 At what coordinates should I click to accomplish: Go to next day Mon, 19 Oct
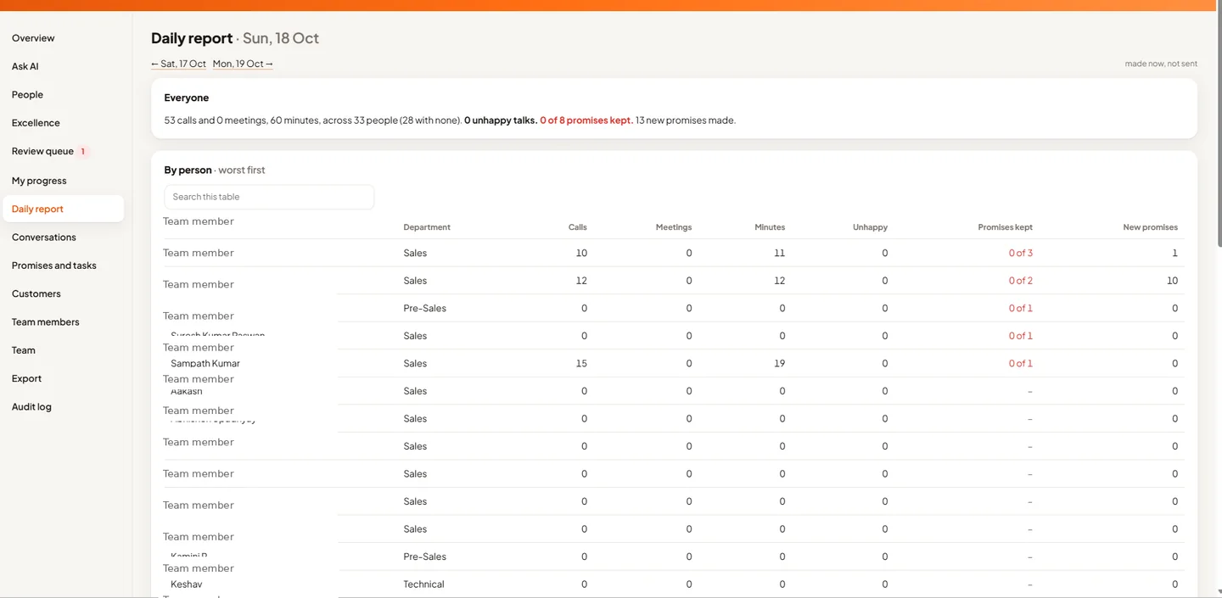(x=243, y=64)
